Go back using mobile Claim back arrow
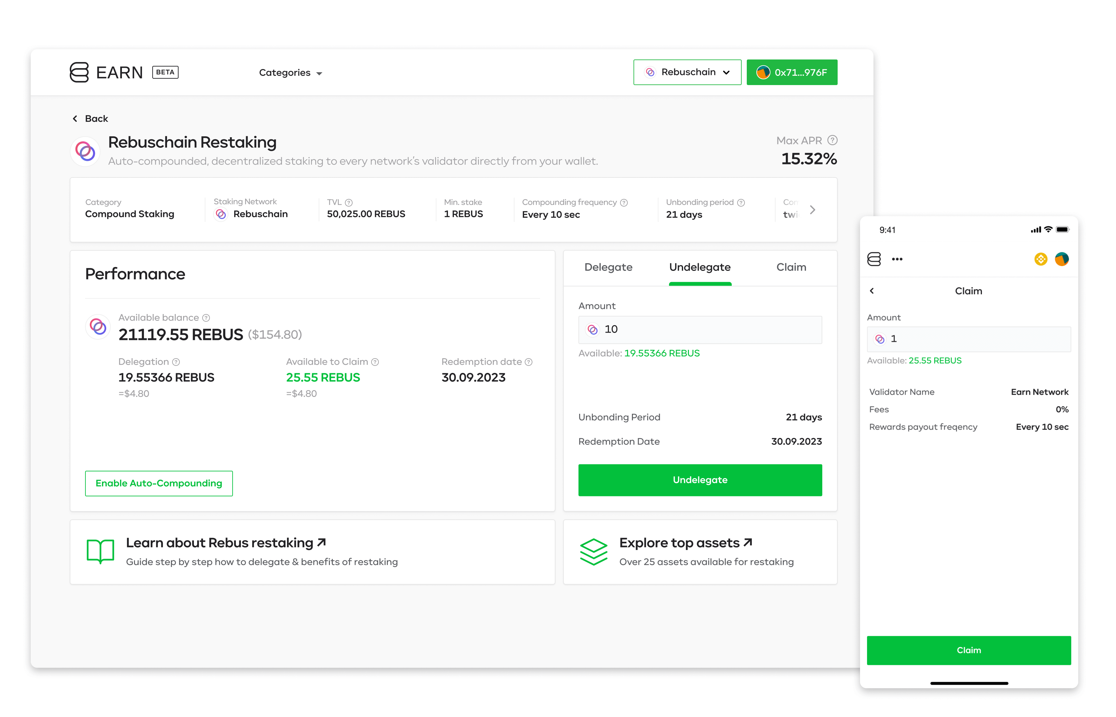 (872, 291)
